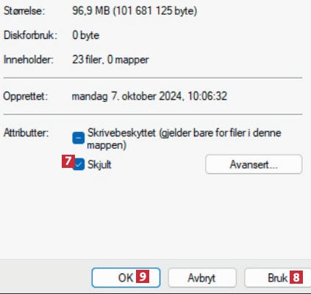This screenshot has width=311, height=294.
Task: Click the Størrelse label
Action: (24, 11)
